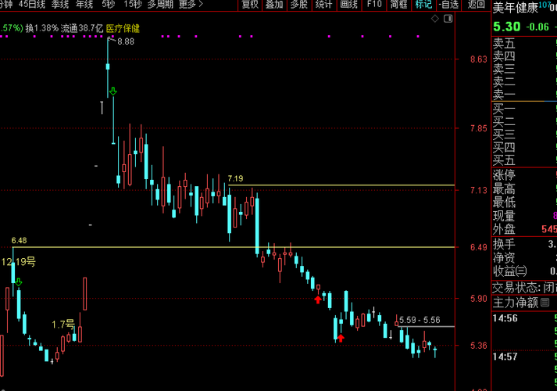
Task: Open the 多股 multi-stock view
Action: point(299,5)
